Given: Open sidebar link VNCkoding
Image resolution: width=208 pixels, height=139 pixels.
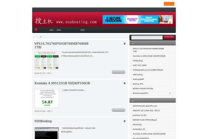Looking at the screenshot, I should tap(138, 75).
